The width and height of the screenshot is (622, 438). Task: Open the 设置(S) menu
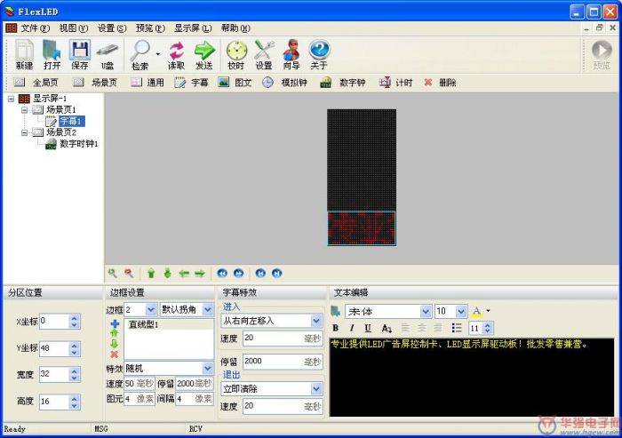[112, 28]
